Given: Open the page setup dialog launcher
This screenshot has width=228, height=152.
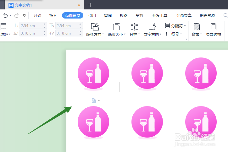Looking at the screenshot, I should pos(186,39).
